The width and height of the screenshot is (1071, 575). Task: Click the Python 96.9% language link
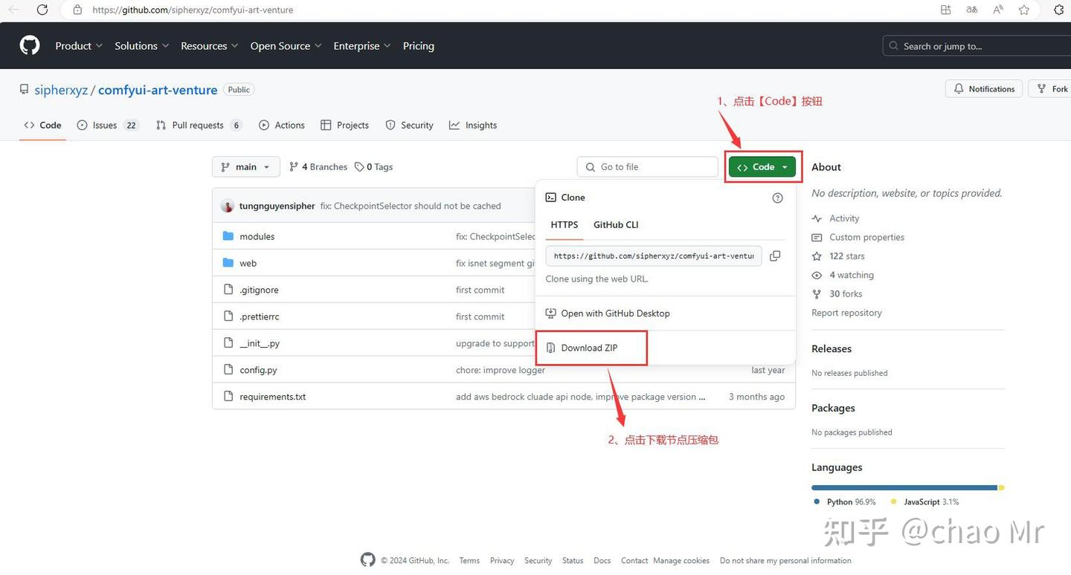point(845,502)
